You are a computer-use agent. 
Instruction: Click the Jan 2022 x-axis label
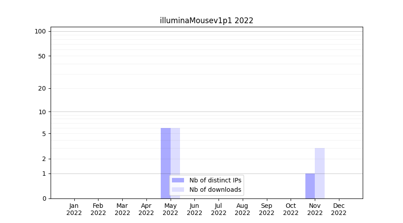(x=74, y=209)
